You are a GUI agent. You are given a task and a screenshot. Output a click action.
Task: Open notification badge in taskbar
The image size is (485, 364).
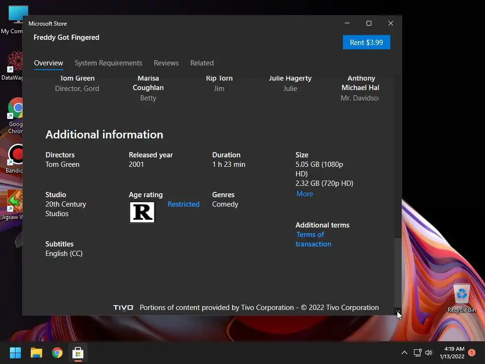[x=472, y=353]
